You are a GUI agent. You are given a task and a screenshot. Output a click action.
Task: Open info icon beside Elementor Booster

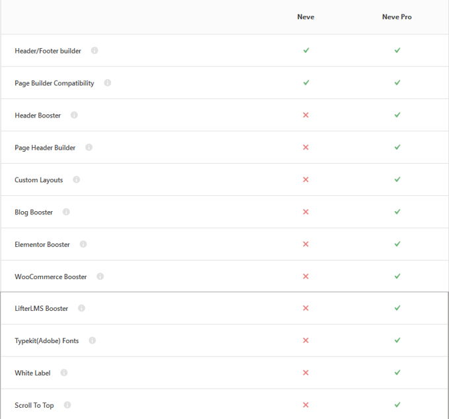(x=83, y=244)
